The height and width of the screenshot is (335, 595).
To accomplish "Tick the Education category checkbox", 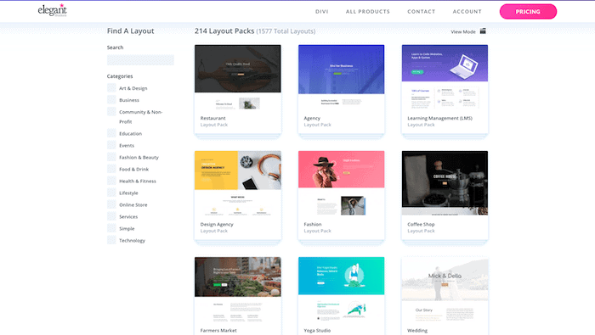I will [x=111, y=133].
